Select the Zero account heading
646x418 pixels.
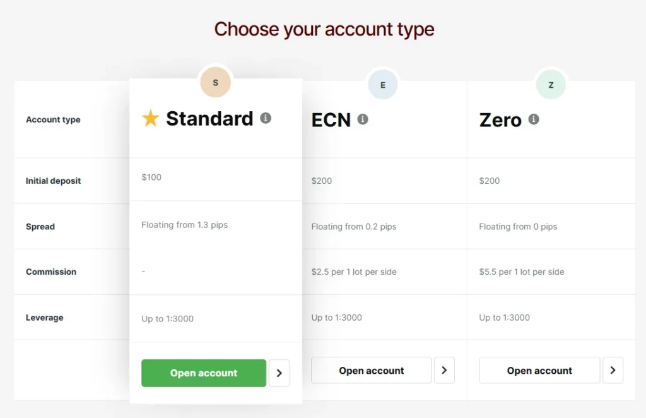500,120
